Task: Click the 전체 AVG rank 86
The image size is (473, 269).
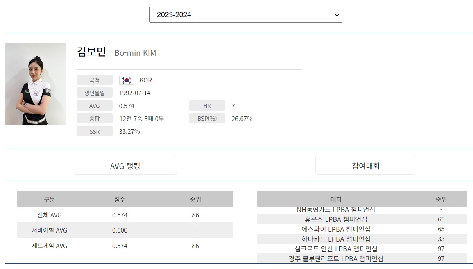Action: tap(195, 215)
